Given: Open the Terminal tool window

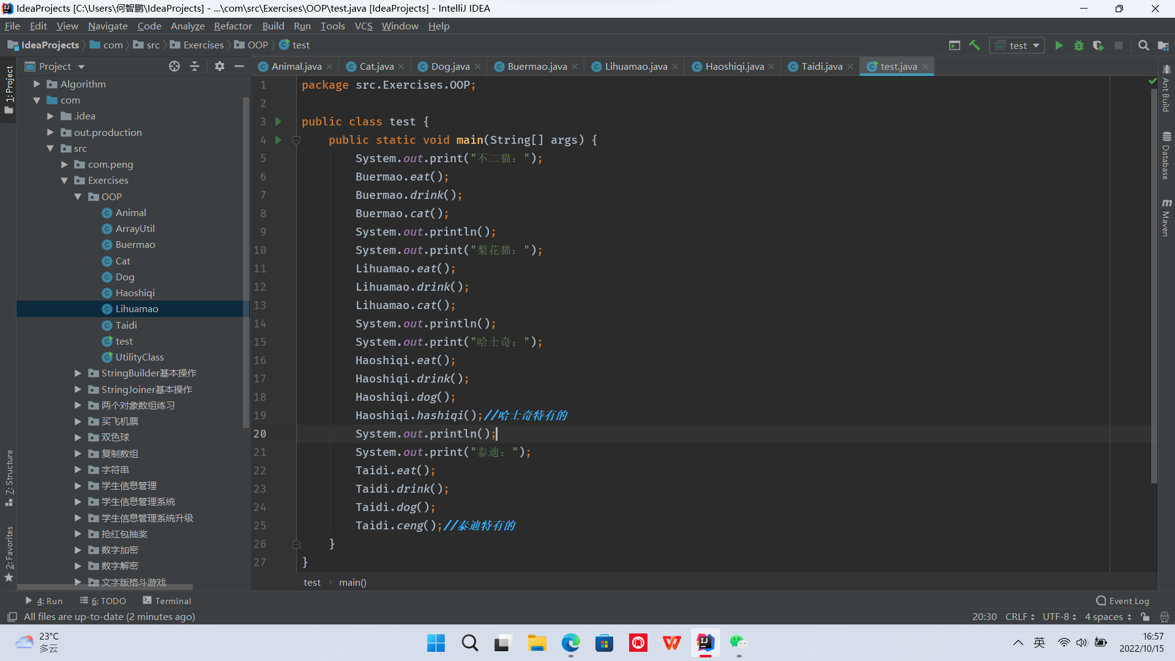Looking at the screenshot, I should click(166, 601).
